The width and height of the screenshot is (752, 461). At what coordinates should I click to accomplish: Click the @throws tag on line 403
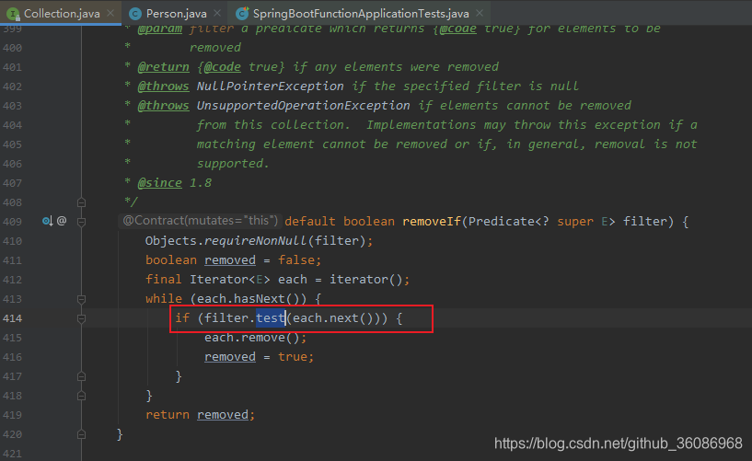tap(164, 106)
